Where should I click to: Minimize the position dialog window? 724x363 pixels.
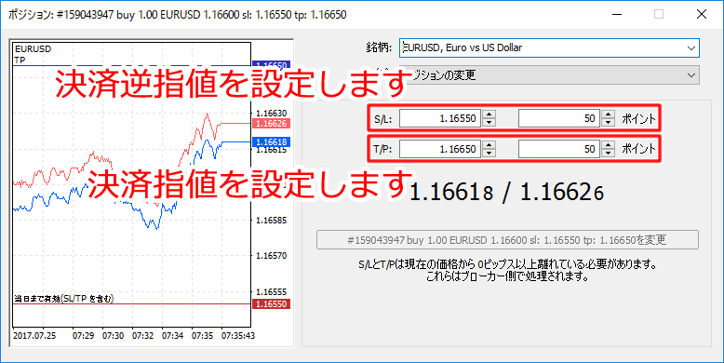616,14
